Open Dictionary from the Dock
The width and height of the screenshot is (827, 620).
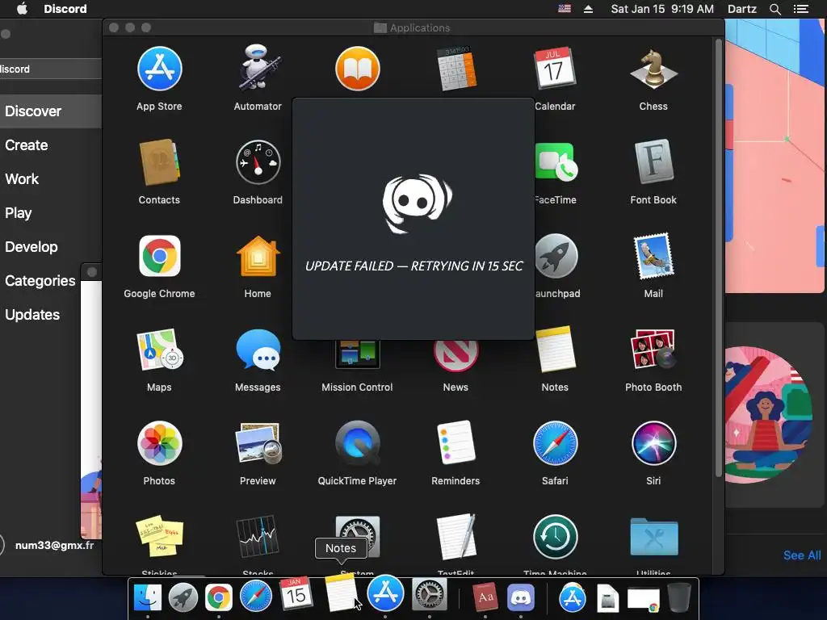point(485,597)
